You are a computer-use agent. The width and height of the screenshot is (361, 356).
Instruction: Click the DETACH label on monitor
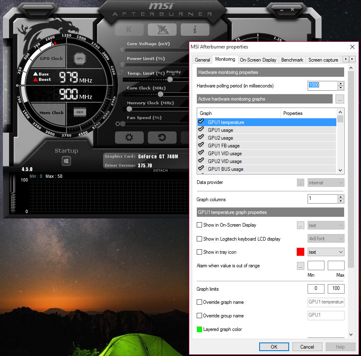(x=161, y=170)
